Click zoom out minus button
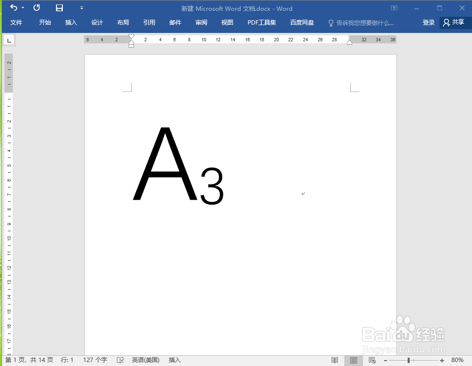This screenshot has width=472, height=366. [385, 360]
